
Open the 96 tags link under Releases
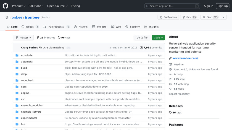(175, 113)
